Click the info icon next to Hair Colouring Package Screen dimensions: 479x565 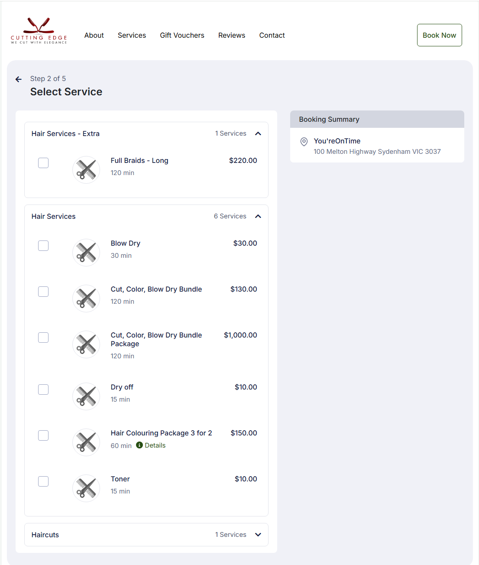tap(139, 445)
